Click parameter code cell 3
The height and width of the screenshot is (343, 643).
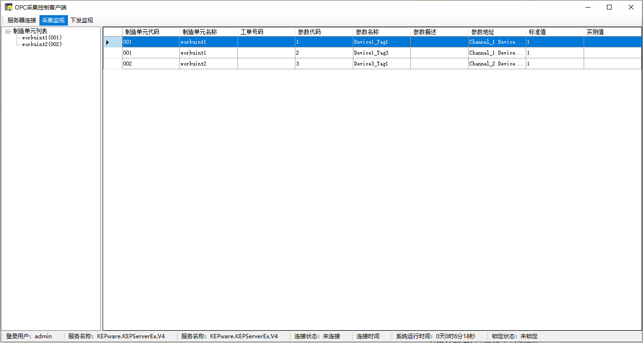click(324, 64)
